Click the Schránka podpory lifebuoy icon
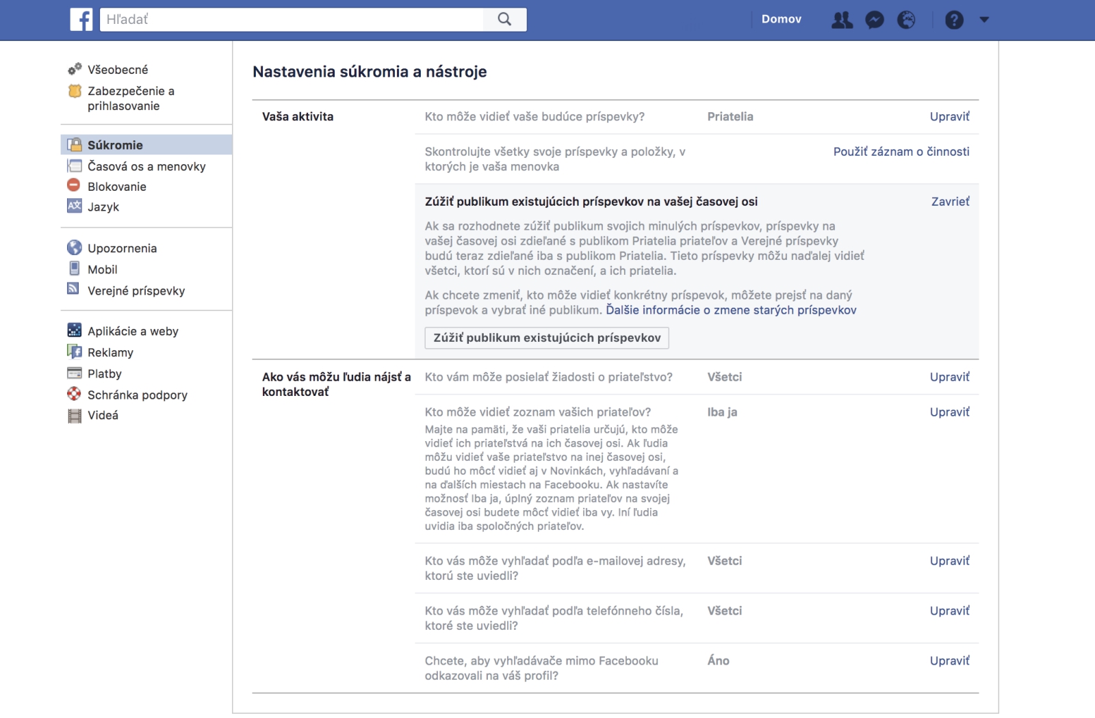This screenshot has height=718, width=1095. [74, 394]
